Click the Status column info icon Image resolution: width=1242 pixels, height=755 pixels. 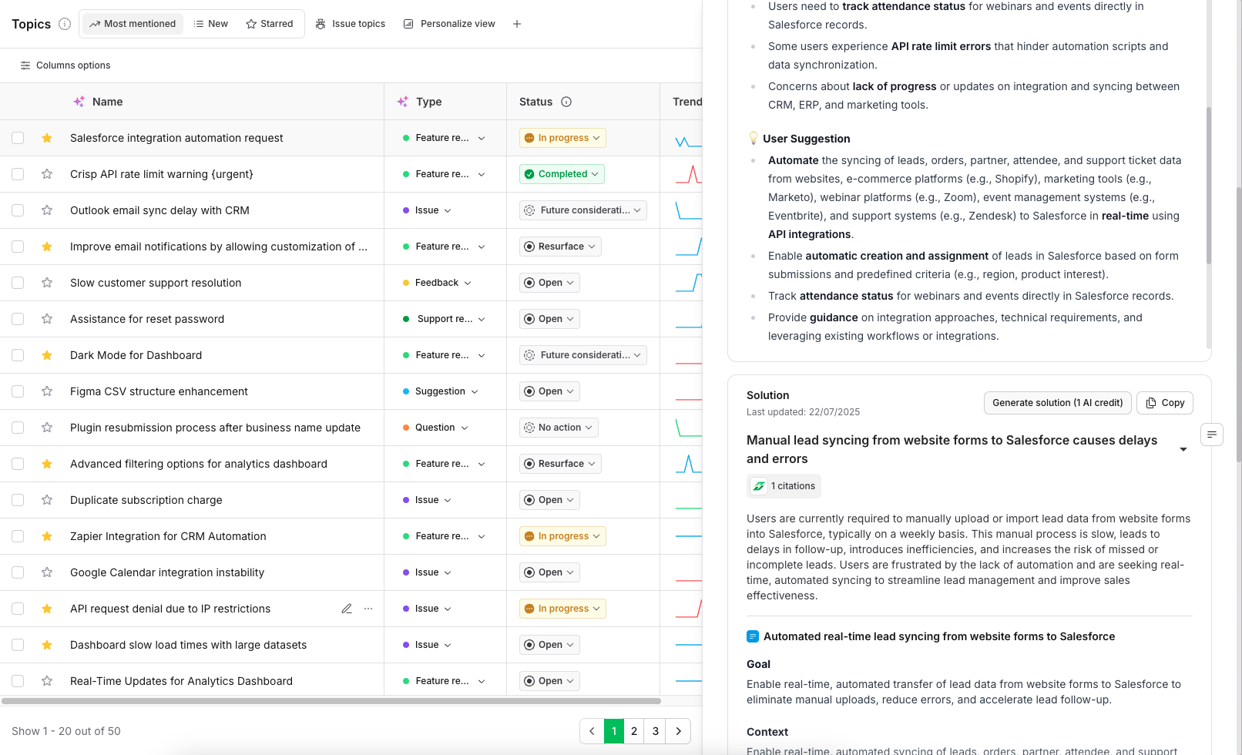tap(566, 102)
